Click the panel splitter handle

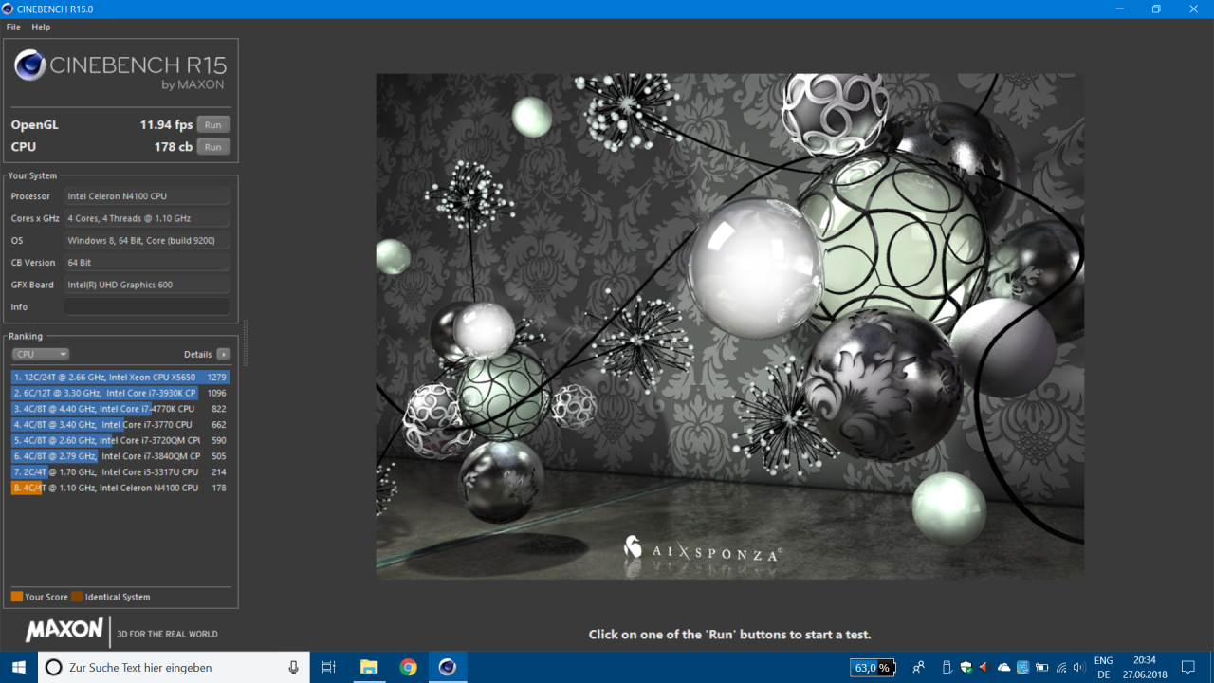[x=246, y=342]
